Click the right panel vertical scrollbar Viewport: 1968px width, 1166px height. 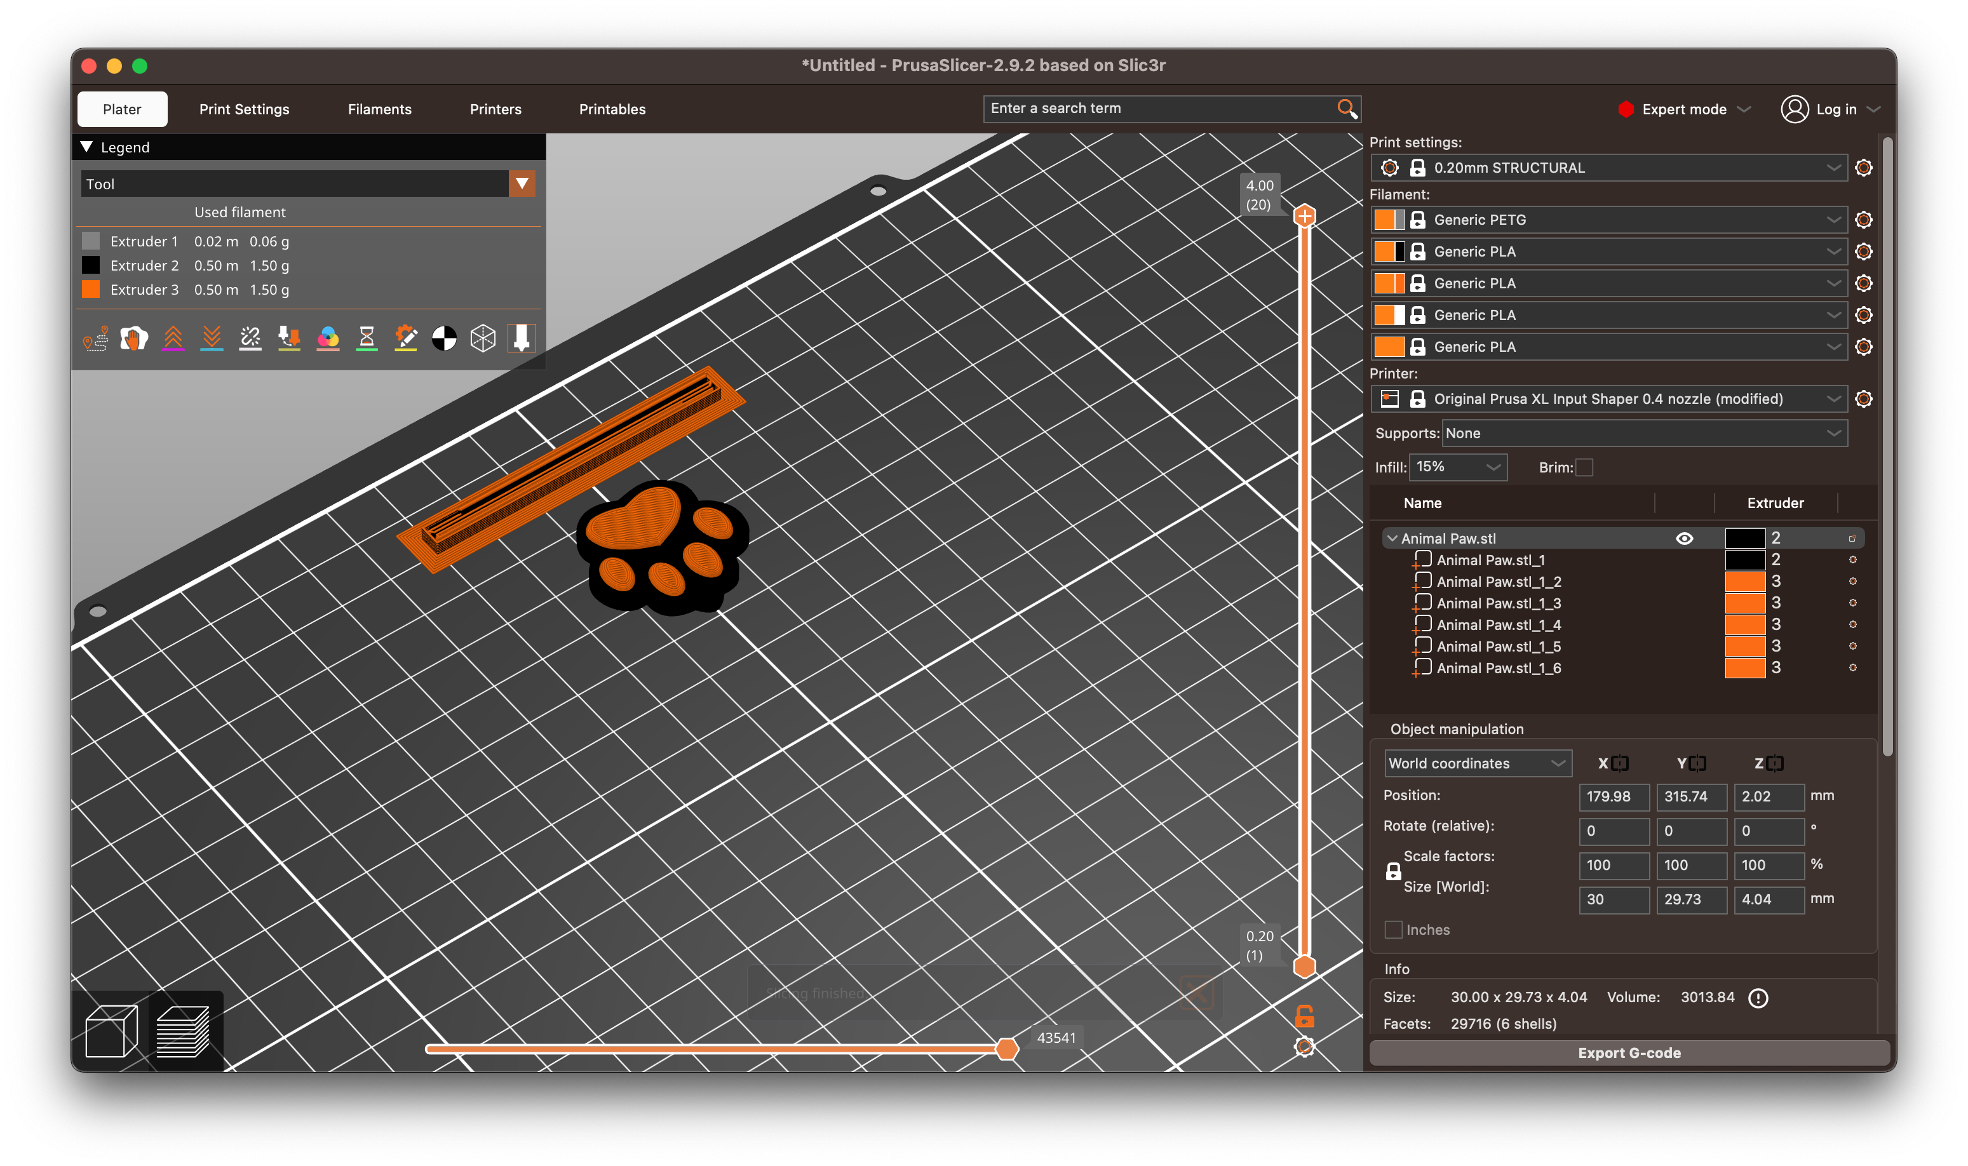coord(1887,448)
